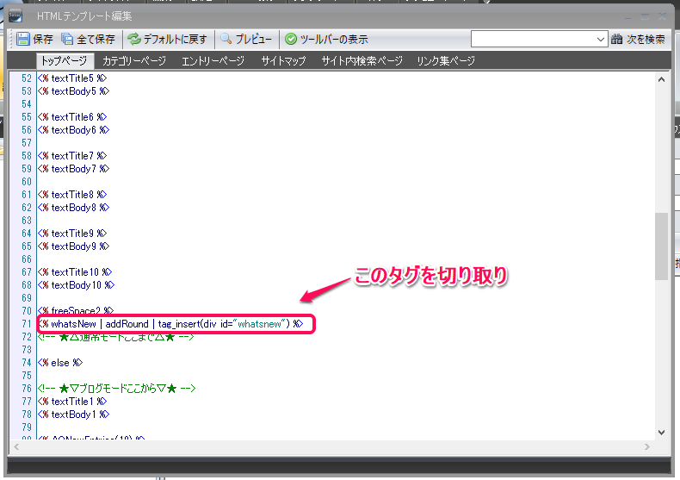Click the Save All (全て保存) icon

[x=67, y=39]
